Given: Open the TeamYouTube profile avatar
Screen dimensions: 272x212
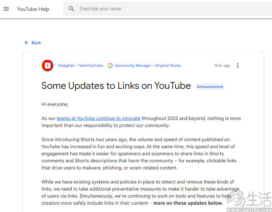Looking at the screenshot, I should [x=48, y=66].
